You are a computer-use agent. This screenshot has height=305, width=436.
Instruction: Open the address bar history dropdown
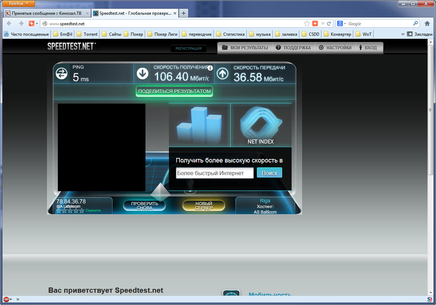pos(322,23)
